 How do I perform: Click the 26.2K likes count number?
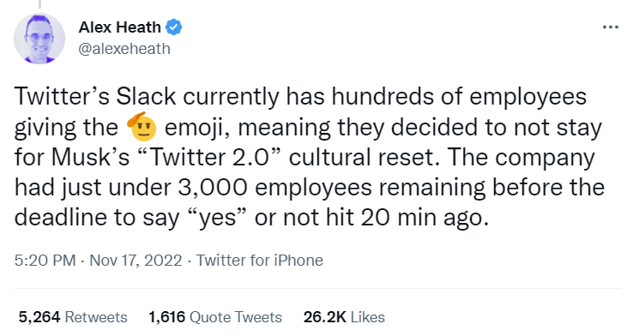click(x=324, y=317)
